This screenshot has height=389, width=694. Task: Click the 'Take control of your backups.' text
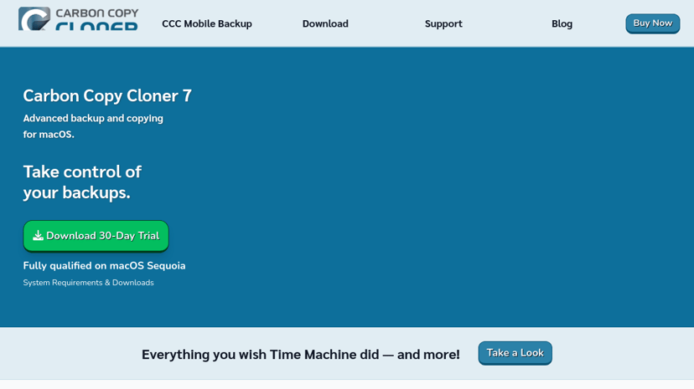82,182
